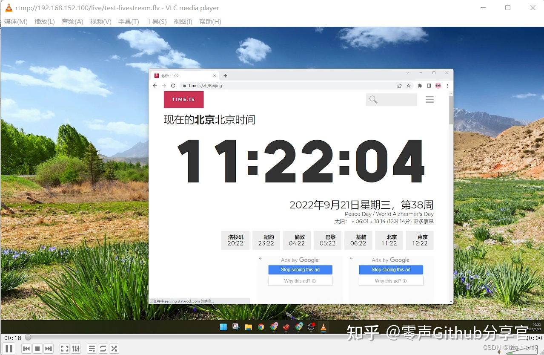Select the 倫敦 04:22 city tile
Screen dimensions: 544x355
tap(297, 240)
